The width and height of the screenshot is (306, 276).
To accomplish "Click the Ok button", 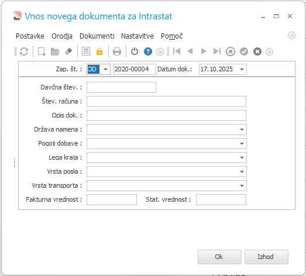I will point(219,257).
